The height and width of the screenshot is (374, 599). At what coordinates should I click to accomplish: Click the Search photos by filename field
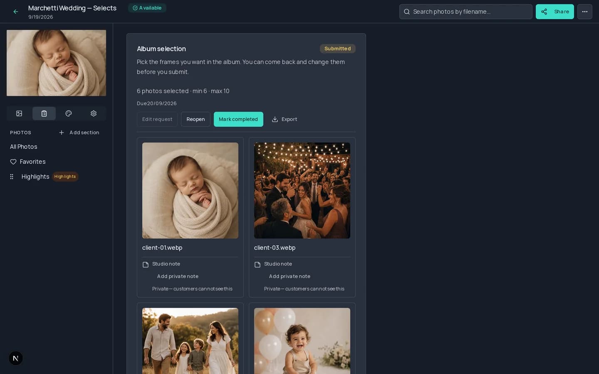[466, 12]
